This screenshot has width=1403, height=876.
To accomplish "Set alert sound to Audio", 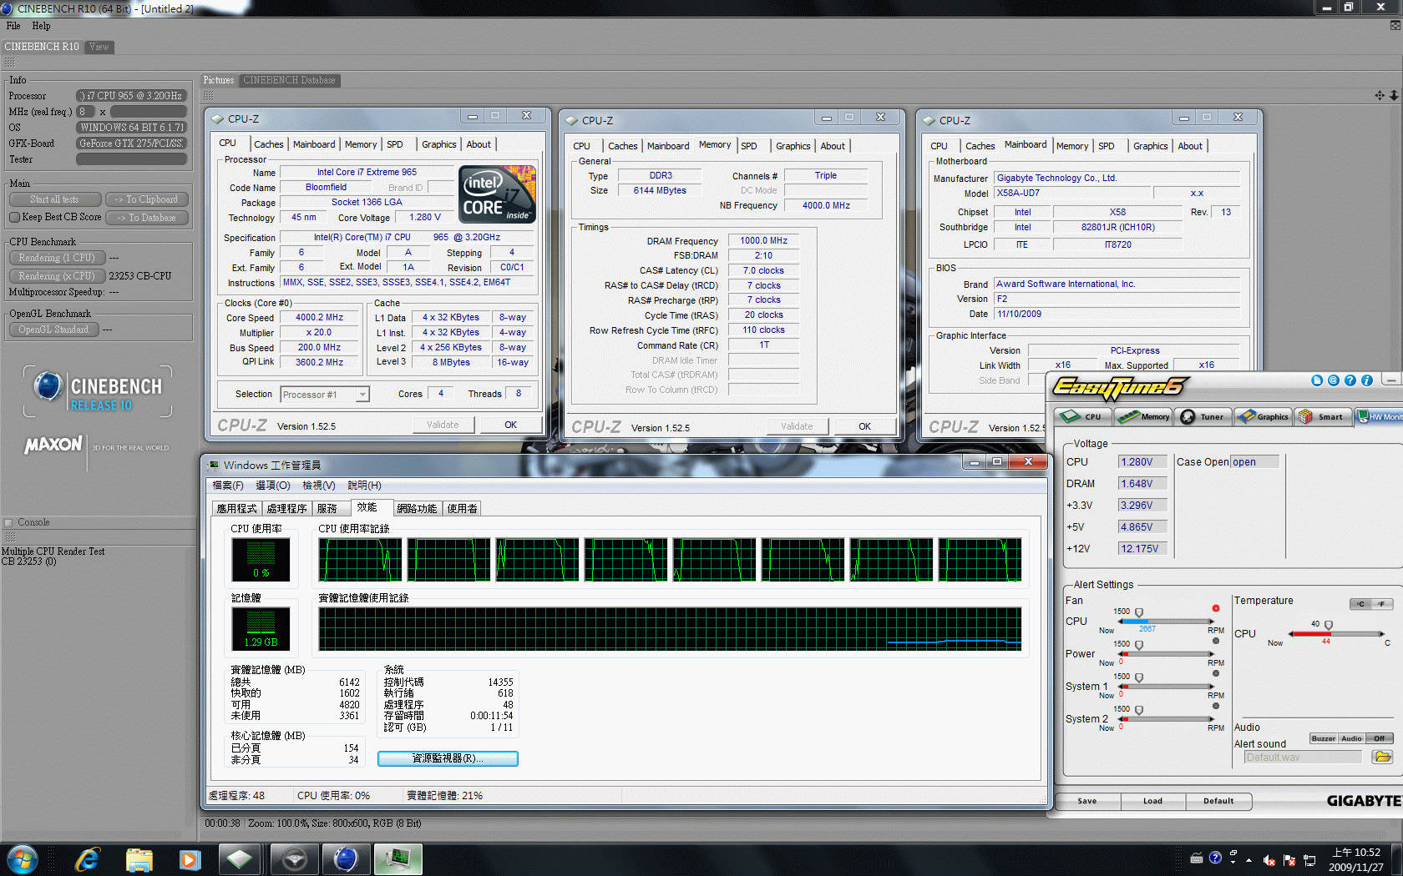I will click(1351, 738).
